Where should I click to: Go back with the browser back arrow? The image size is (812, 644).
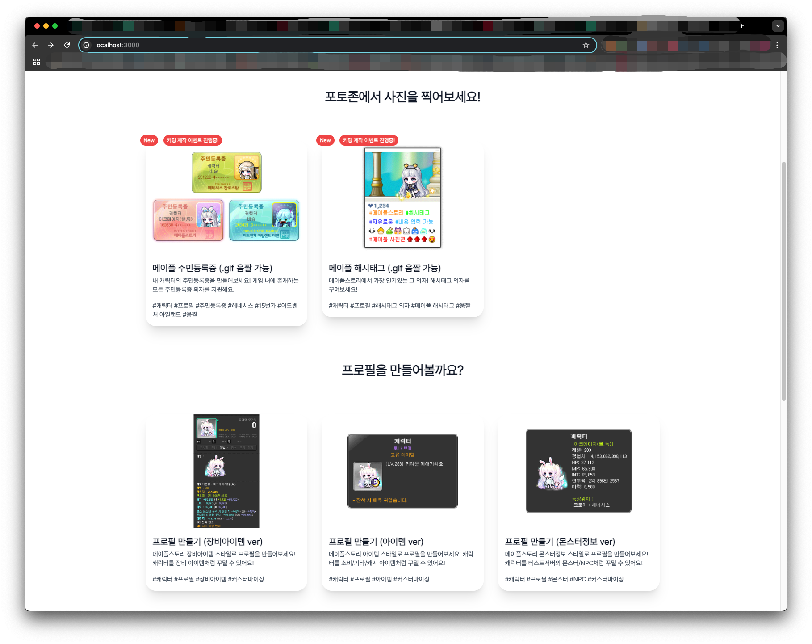[x=35, y=45]
